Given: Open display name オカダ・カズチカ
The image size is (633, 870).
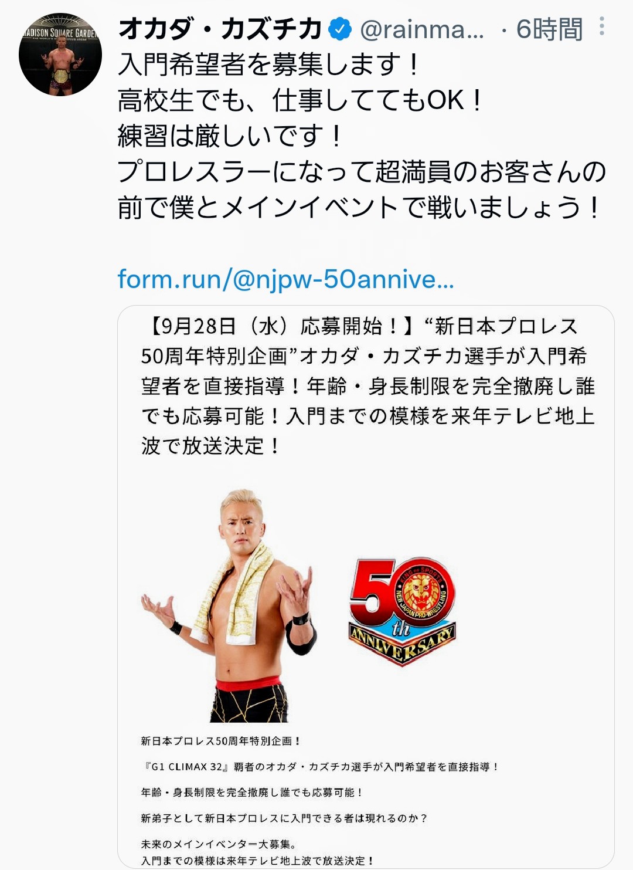Looking at the screenshot, I should [220, 29].
